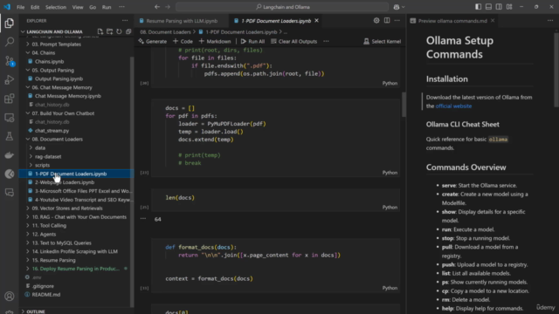The image size is (559, 314).
Task: Open the File menu
Action: pyautogui.click(x=21, y=7)
